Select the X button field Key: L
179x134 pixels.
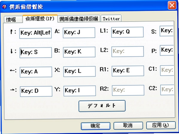click(x=79, y=71)
